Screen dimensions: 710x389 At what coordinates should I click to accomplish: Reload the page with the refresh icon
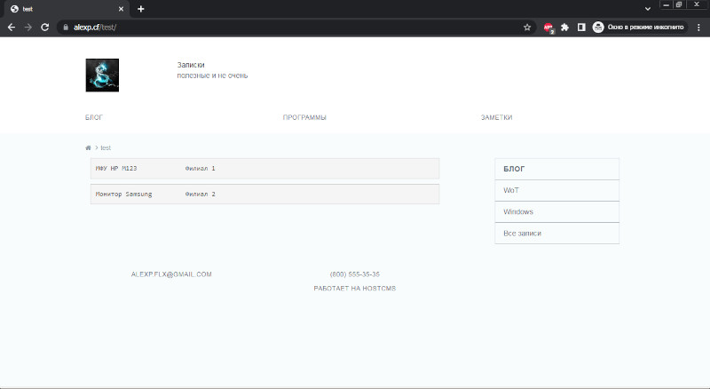(45, 28)
